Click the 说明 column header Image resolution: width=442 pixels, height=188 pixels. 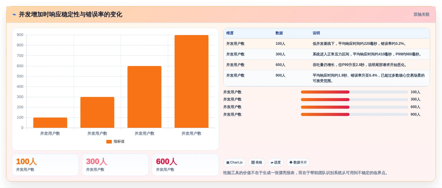click(316, 33)
